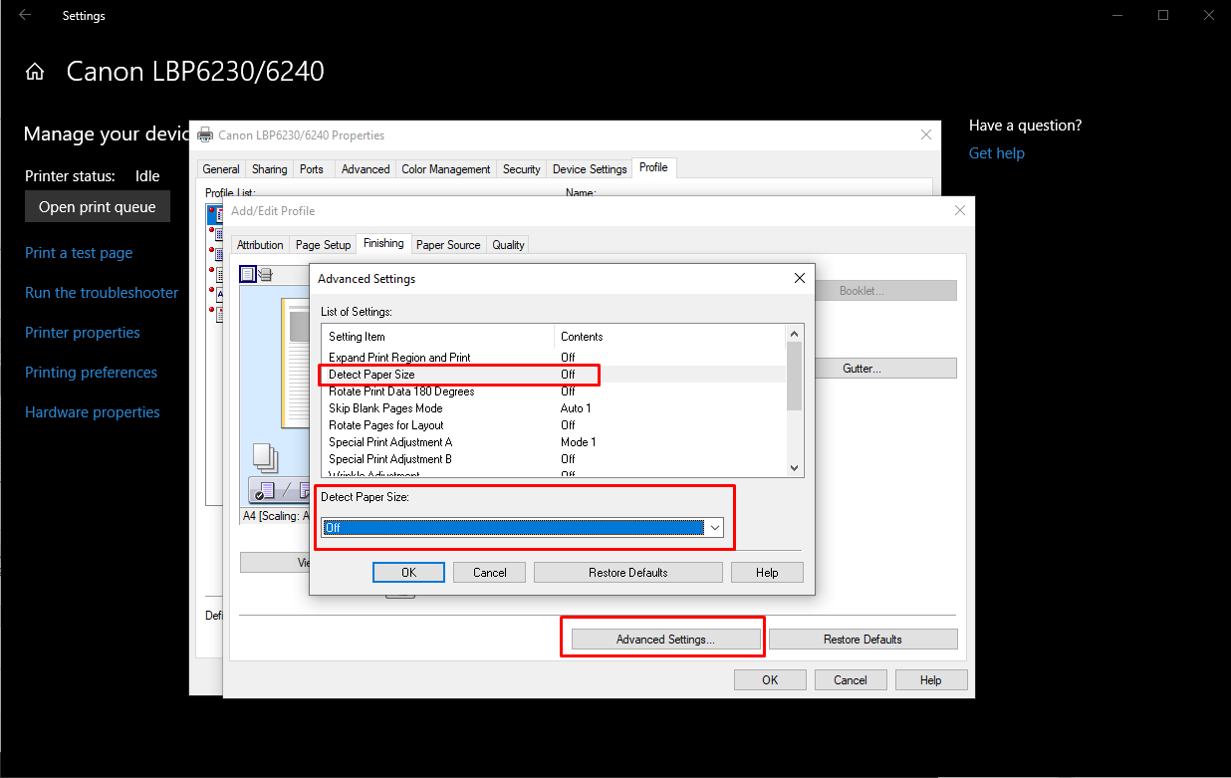The height and width of the screenshot is (778, 1231).
Task: Select the Detect Paper Size row
Action: pos(554,375)
